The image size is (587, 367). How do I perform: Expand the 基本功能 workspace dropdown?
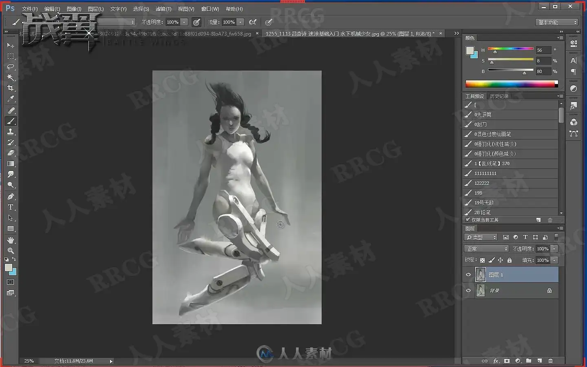point(557,22)
